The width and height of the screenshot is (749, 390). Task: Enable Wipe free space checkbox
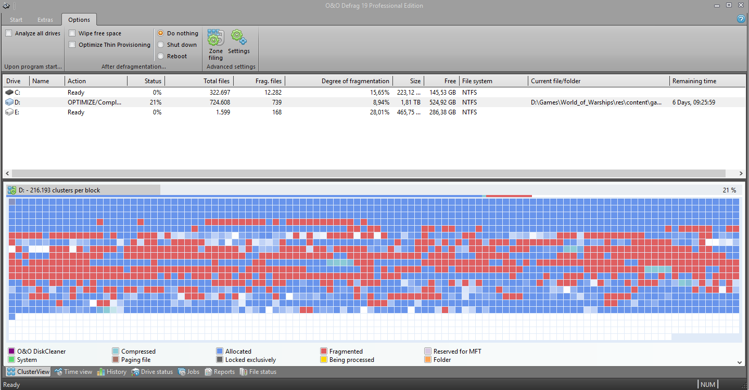coord(72,33)
